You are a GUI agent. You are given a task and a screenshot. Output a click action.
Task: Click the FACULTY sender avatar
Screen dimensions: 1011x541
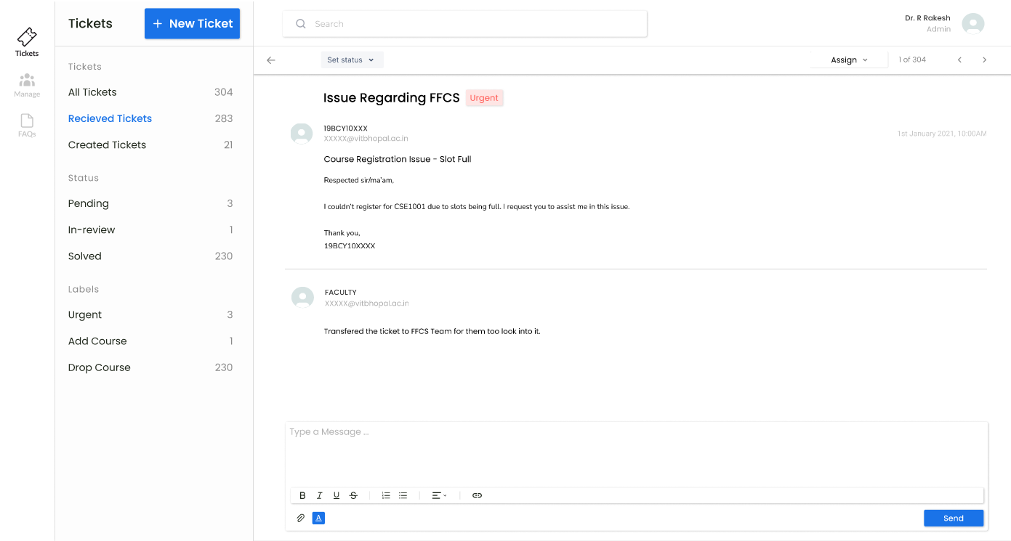(302, 298)
